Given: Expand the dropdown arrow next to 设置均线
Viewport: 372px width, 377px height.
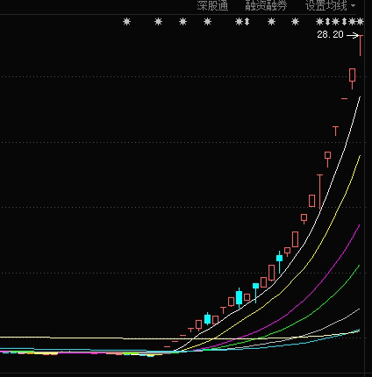Looking at the screenshot, I should pos(353,6).
